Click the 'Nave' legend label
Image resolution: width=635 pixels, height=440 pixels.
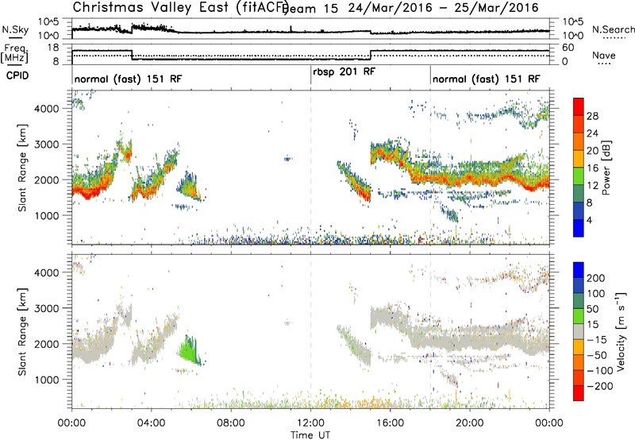tap(604, 55)
